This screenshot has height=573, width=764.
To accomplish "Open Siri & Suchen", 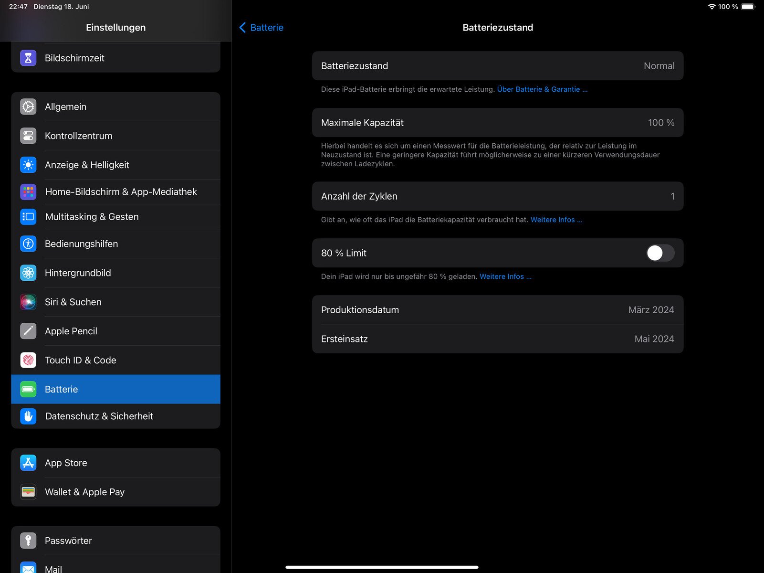I will [x=115, y=302].
